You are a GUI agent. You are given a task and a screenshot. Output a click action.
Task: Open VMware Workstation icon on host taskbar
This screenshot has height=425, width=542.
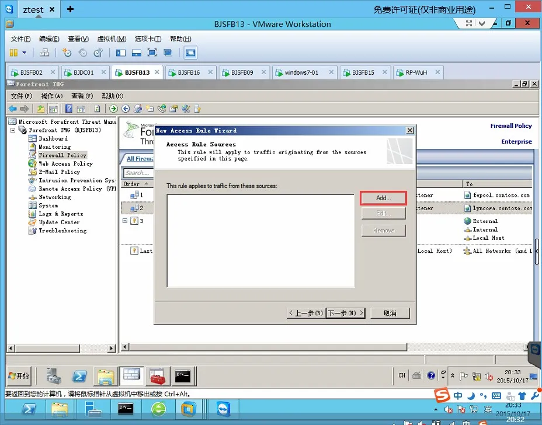click(x=188, y=409)
